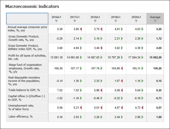The width and height of the screenshot is (170, 129).
Task: Click green up arrow beside 2,14
Action: coord(81,38)
